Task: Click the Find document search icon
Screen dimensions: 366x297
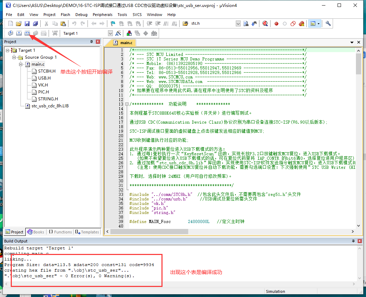Action: (x=246, y=24)
